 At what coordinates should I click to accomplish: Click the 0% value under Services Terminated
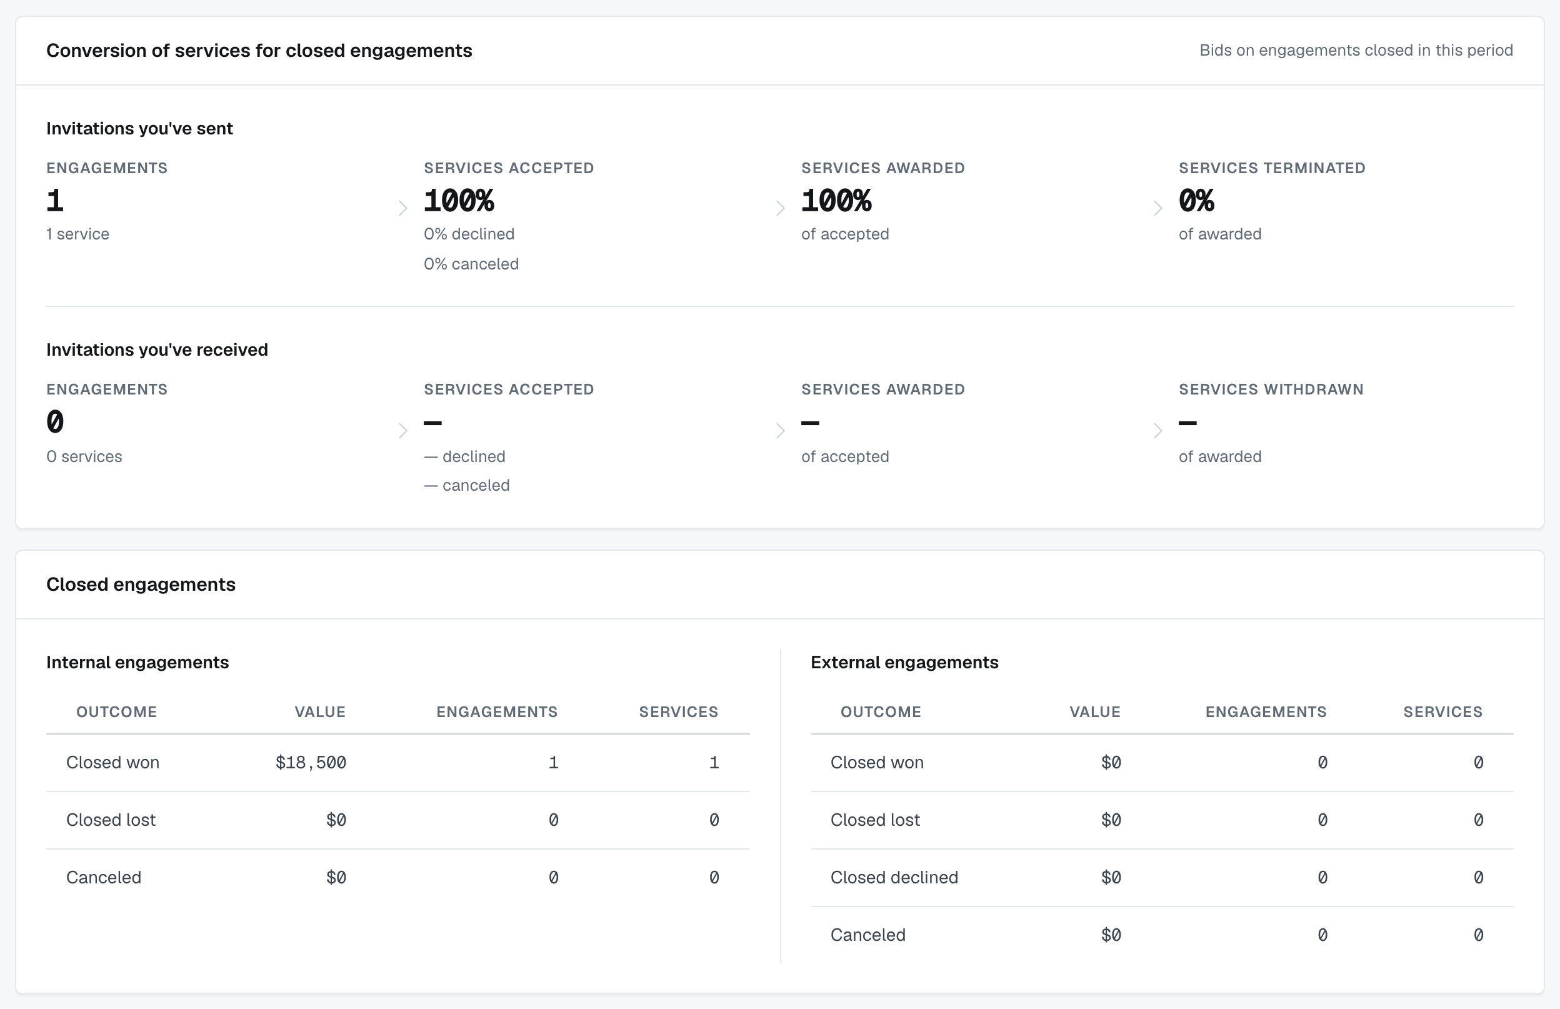click(1196, 201)
